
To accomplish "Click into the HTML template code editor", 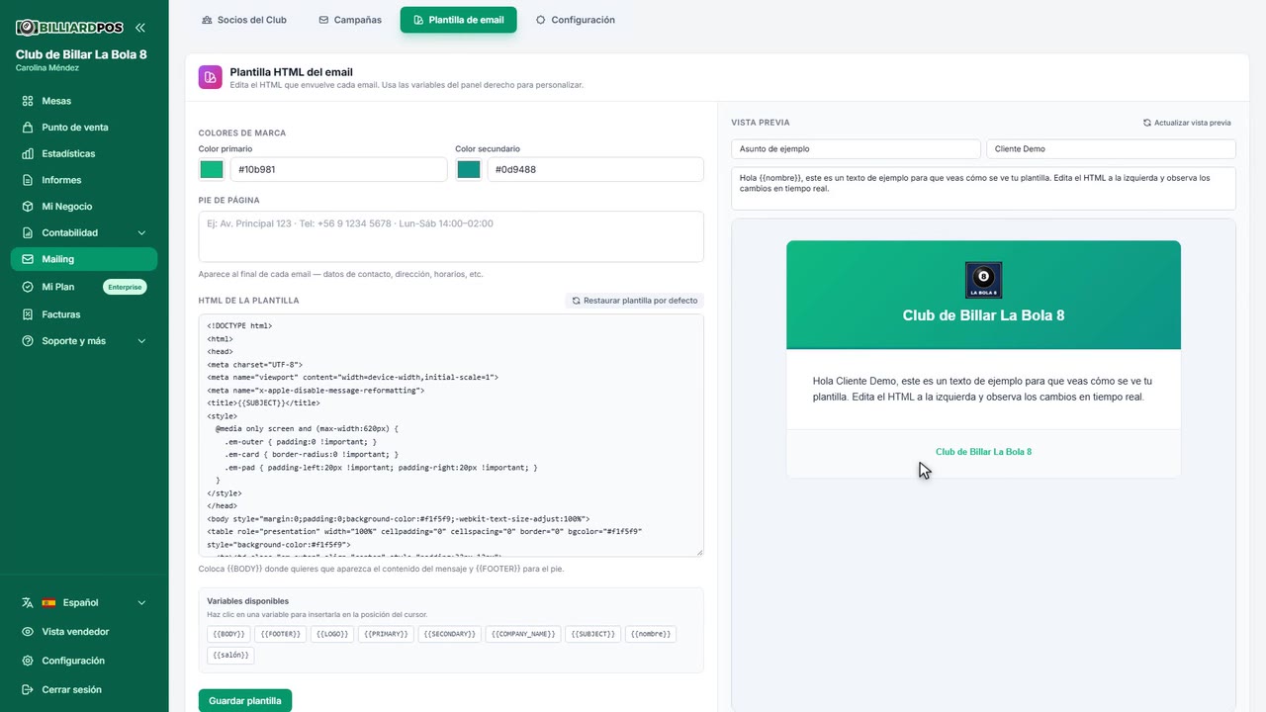I will click(x=451, y=435).
